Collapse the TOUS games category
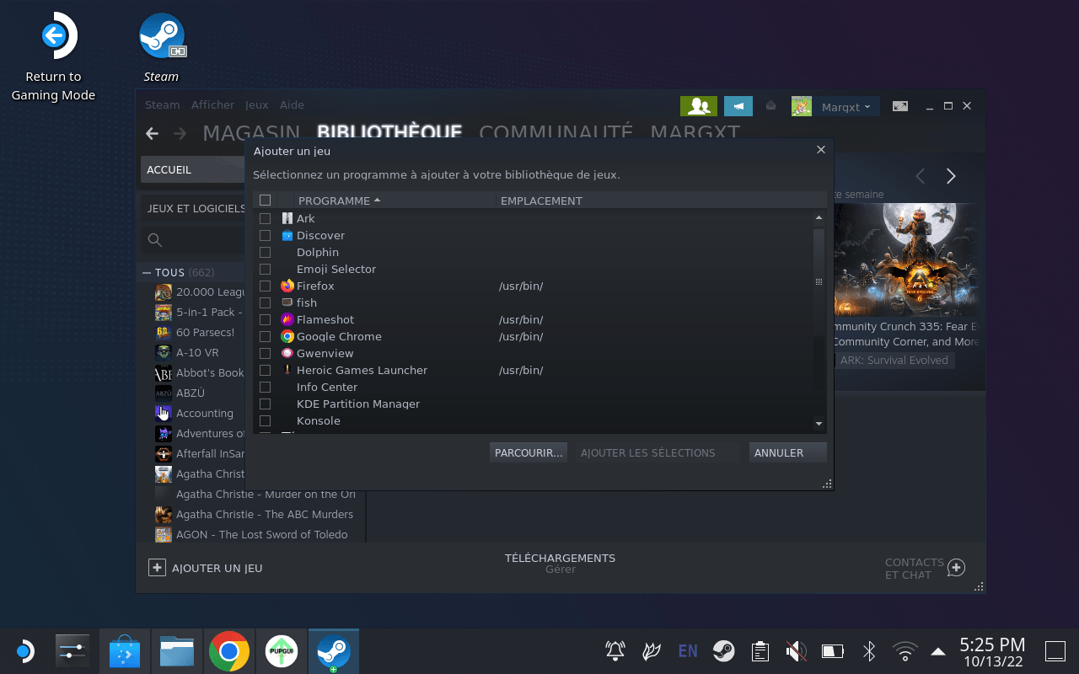This screenshot has width=1079, height=674. [147, 273]
